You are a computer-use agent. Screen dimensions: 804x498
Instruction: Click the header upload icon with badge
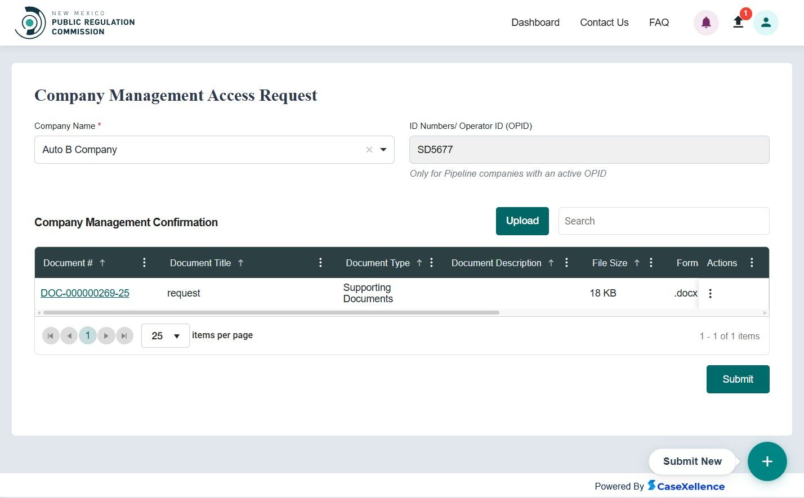(738, 23)
